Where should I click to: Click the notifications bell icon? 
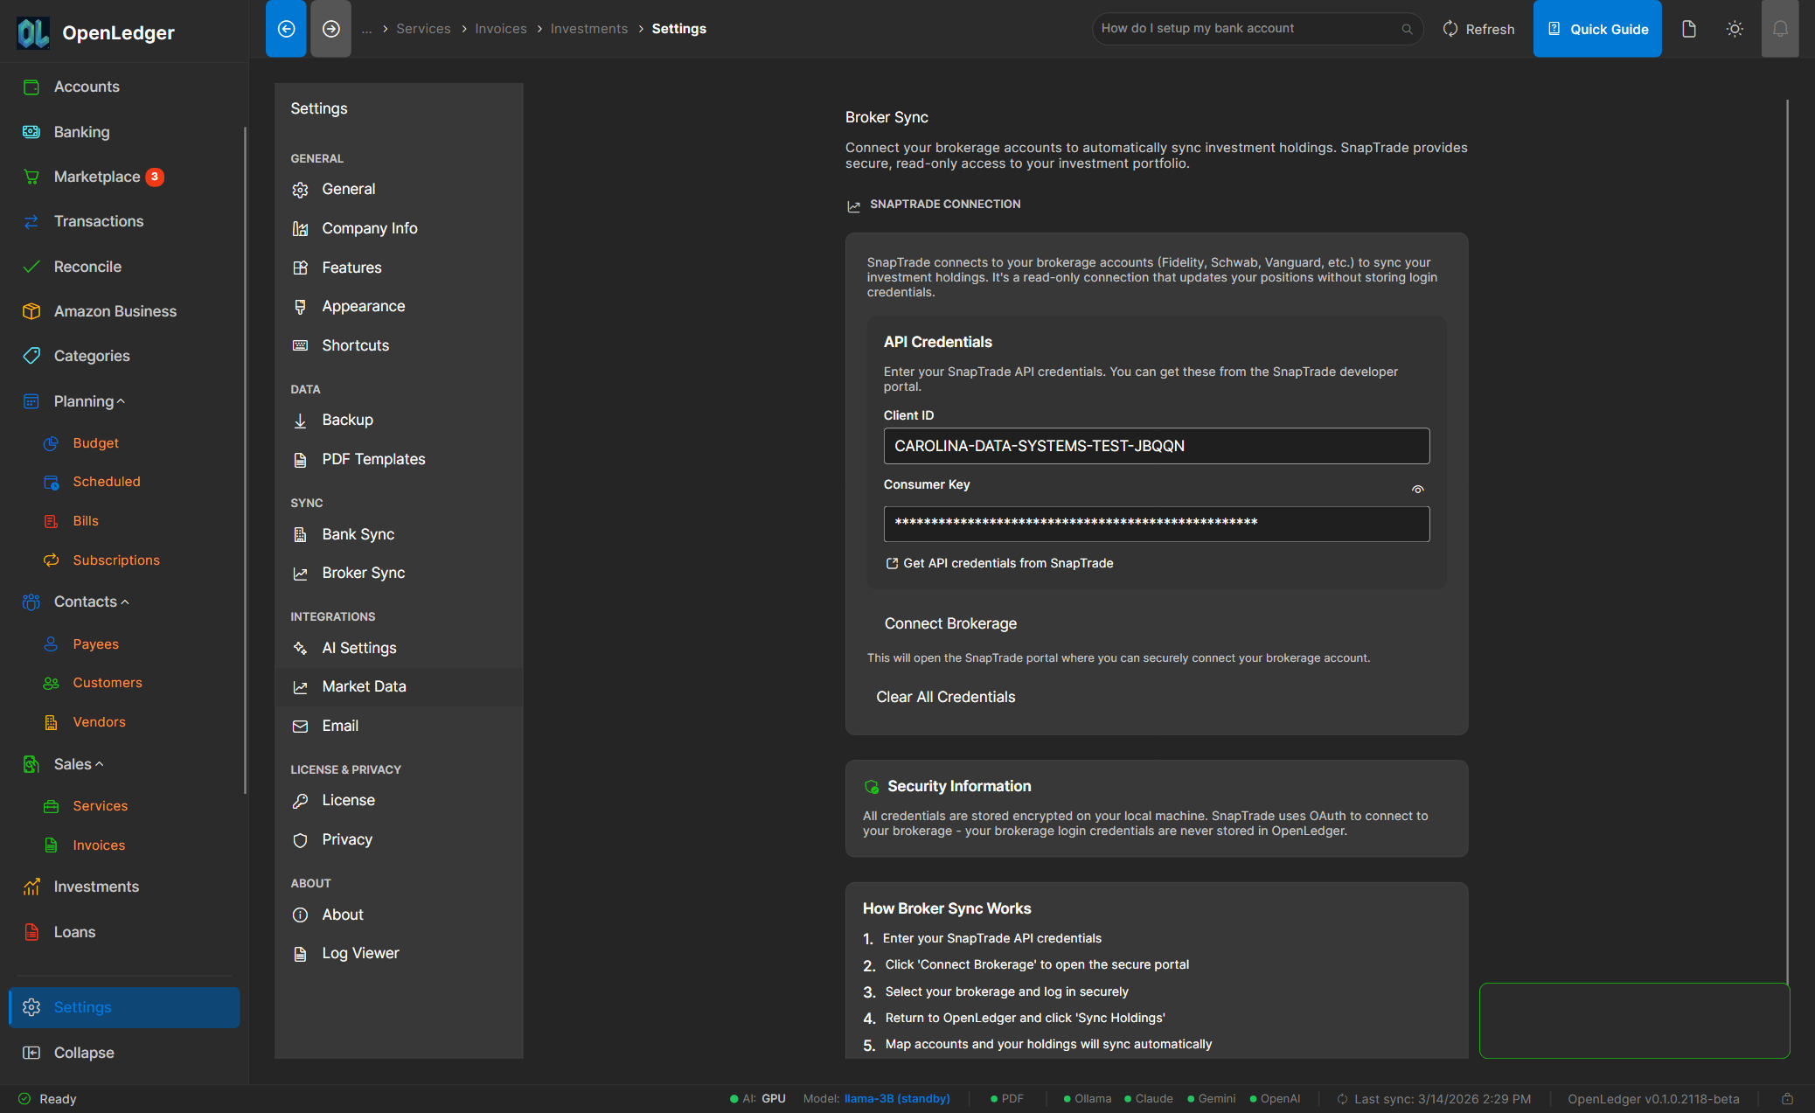pos(1780,28)
